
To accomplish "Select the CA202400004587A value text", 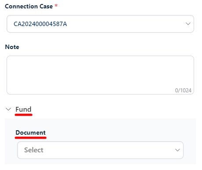I will (40, 24).
